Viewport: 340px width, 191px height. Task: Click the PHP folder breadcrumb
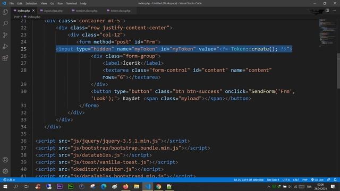pos(16,17)
